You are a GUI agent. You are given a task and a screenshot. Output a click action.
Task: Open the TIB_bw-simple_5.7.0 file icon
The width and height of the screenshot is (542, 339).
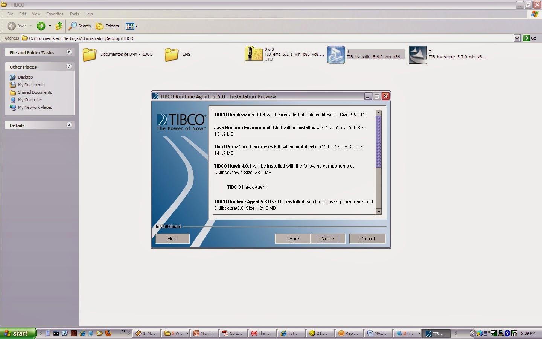[418, 55]
